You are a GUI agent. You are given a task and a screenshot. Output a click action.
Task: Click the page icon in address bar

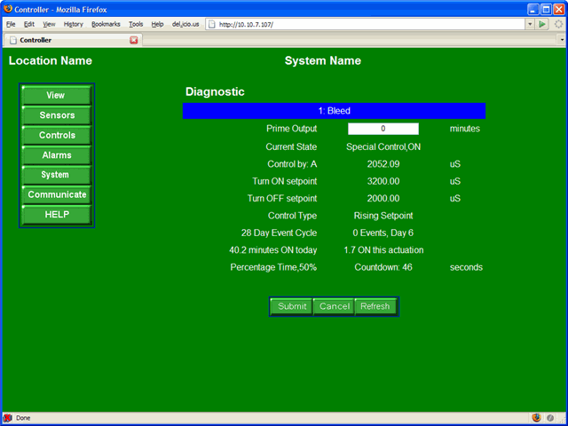click(x=213, y=24)
